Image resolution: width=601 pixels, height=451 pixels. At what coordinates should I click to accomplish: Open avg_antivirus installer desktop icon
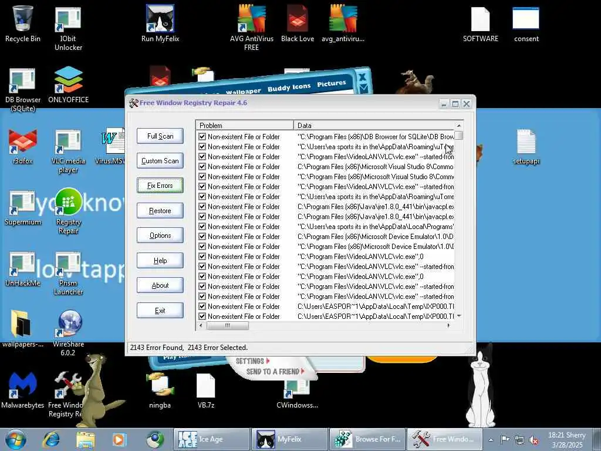343,23
